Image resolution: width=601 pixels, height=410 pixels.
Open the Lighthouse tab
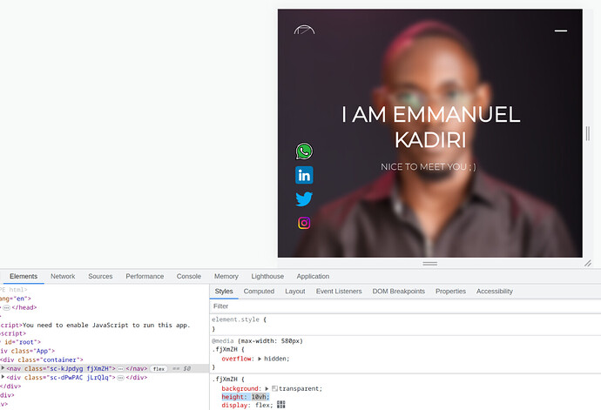click(267, 276)
